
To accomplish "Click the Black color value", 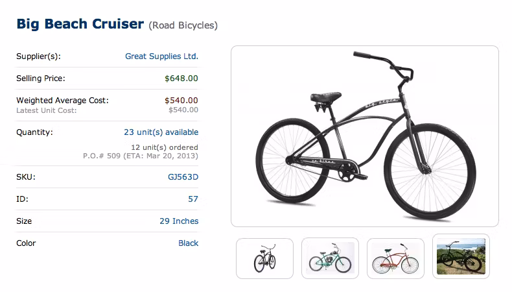I will click(x=188, y=243).
